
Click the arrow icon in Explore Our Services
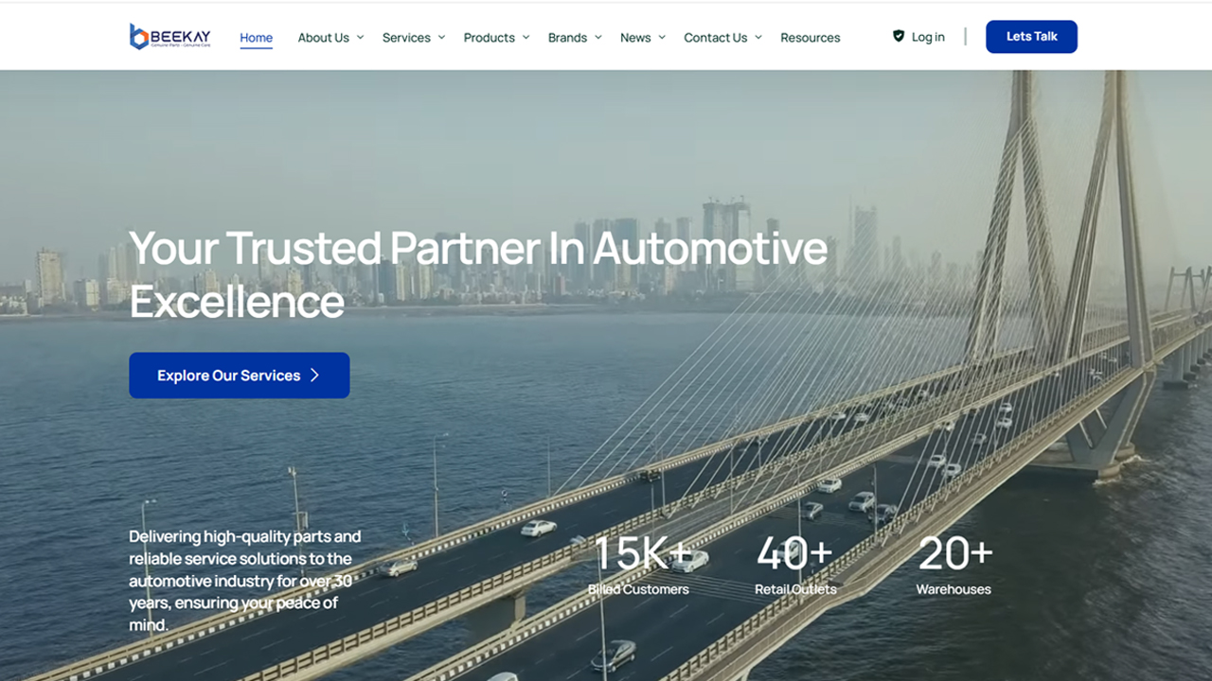click(x=314, y=375)
